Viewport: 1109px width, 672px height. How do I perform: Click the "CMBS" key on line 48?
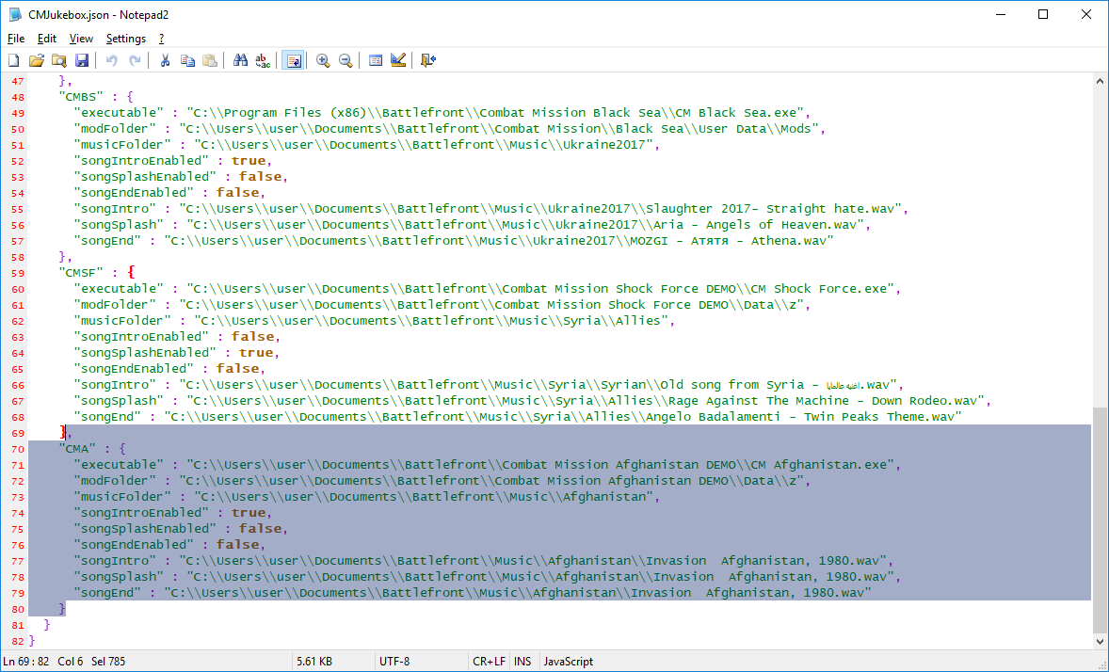pos(81,97)
